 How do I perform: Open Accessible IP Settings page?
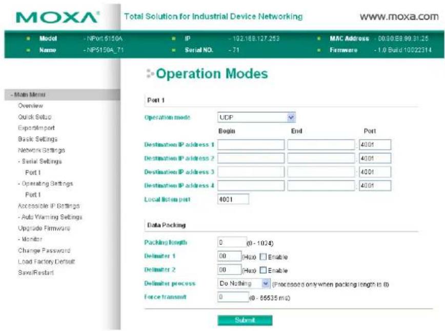point(49,206)
